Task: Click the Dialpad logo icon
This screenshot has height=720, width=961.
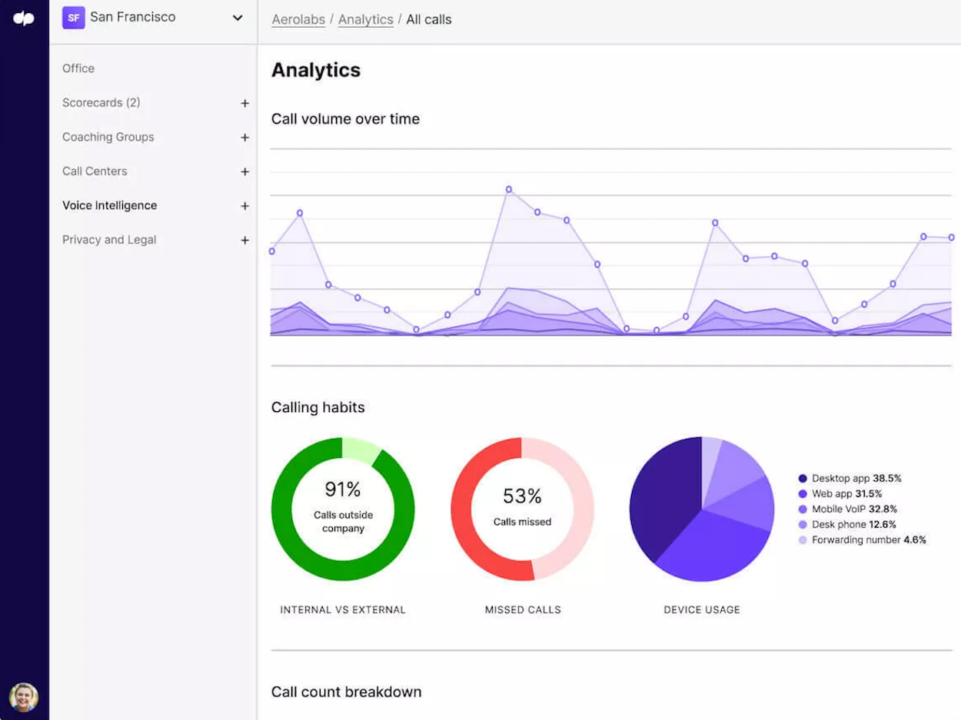Action: point(24,18)
